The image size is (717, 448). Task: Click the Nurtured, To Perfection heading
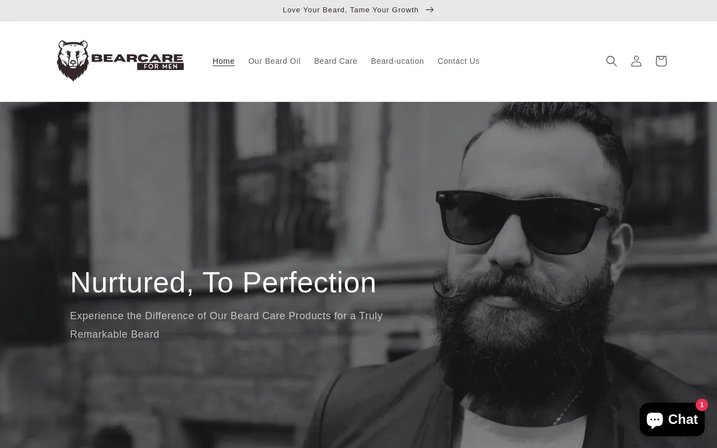223,282
